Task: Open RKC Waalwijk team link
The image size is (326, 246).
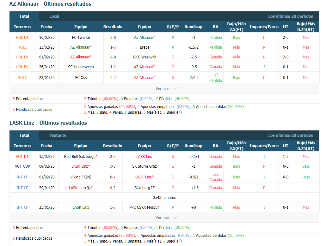Action: click(x=145, y=57)
